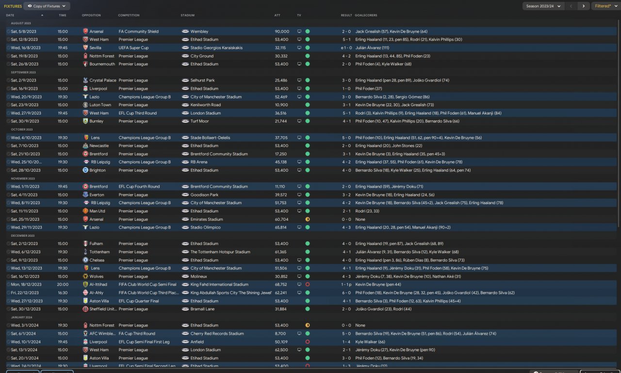Sort by the Stadium column header

(x=188, y=16)
